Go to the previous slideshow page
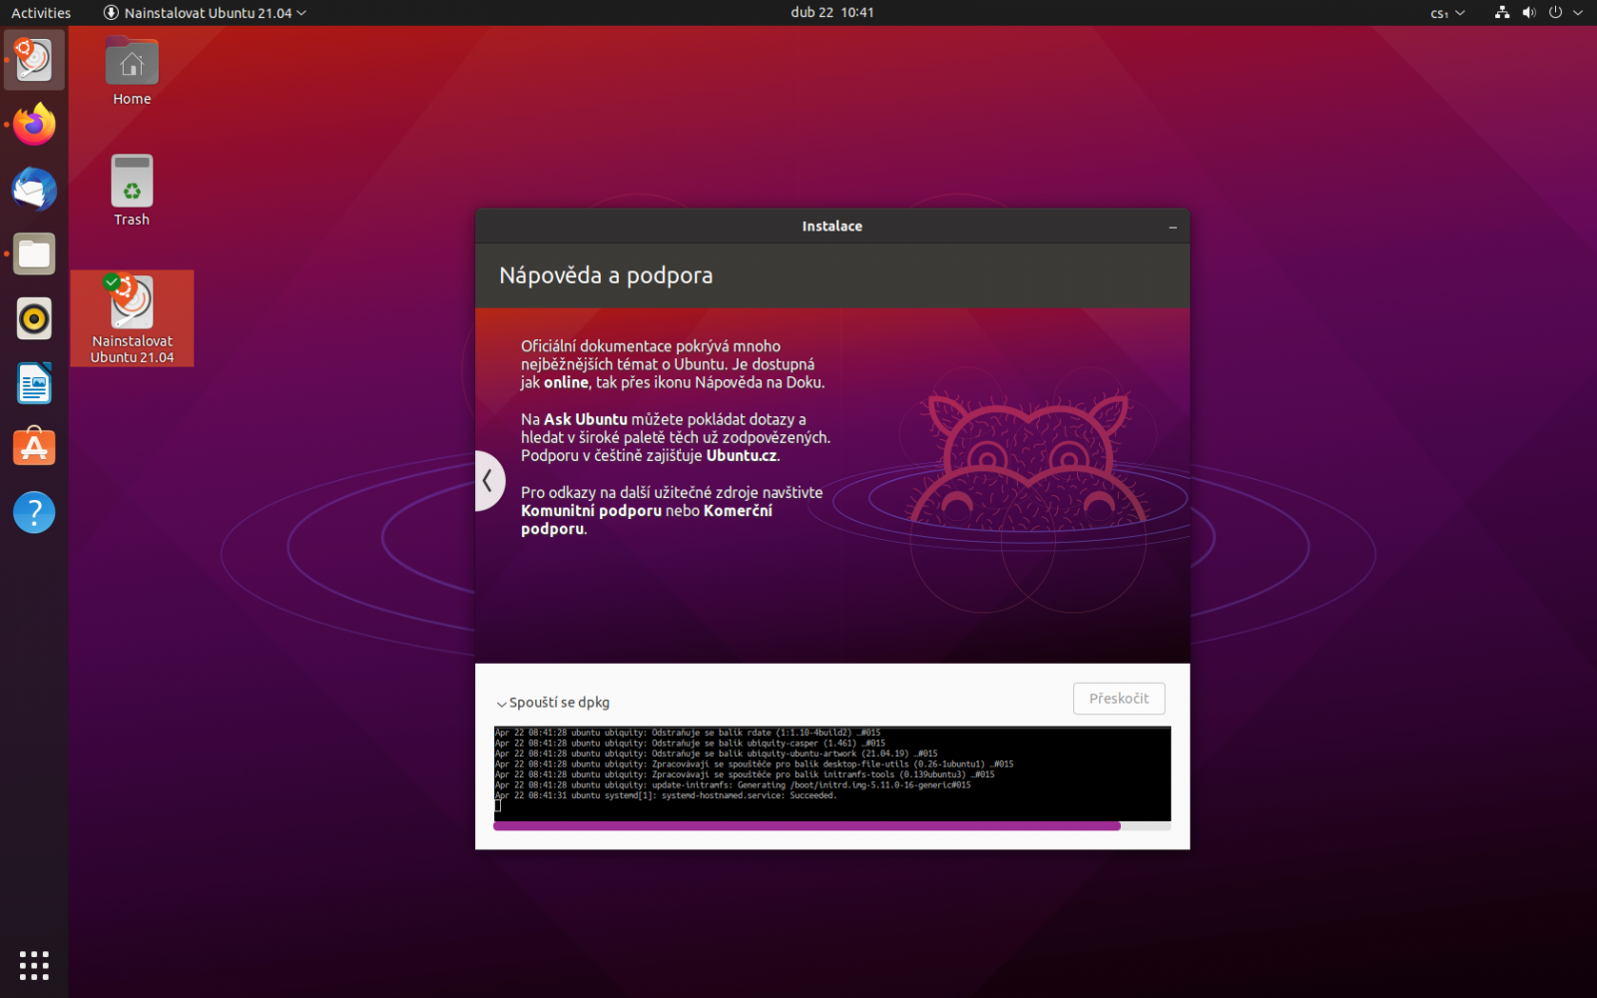This screenshot has width=1597, height=998. 489,480
